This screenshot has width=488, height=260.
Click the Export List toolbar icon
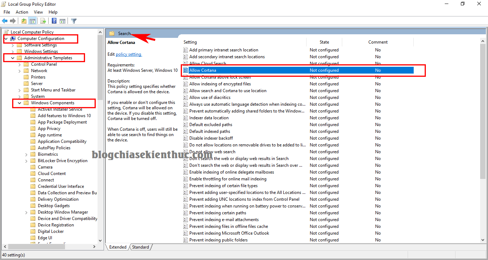click(x=43, y=21)
